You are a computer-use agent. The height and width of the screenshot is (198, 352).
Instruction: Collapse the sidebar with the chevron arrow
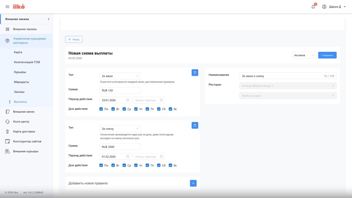(x=49, y=19)
